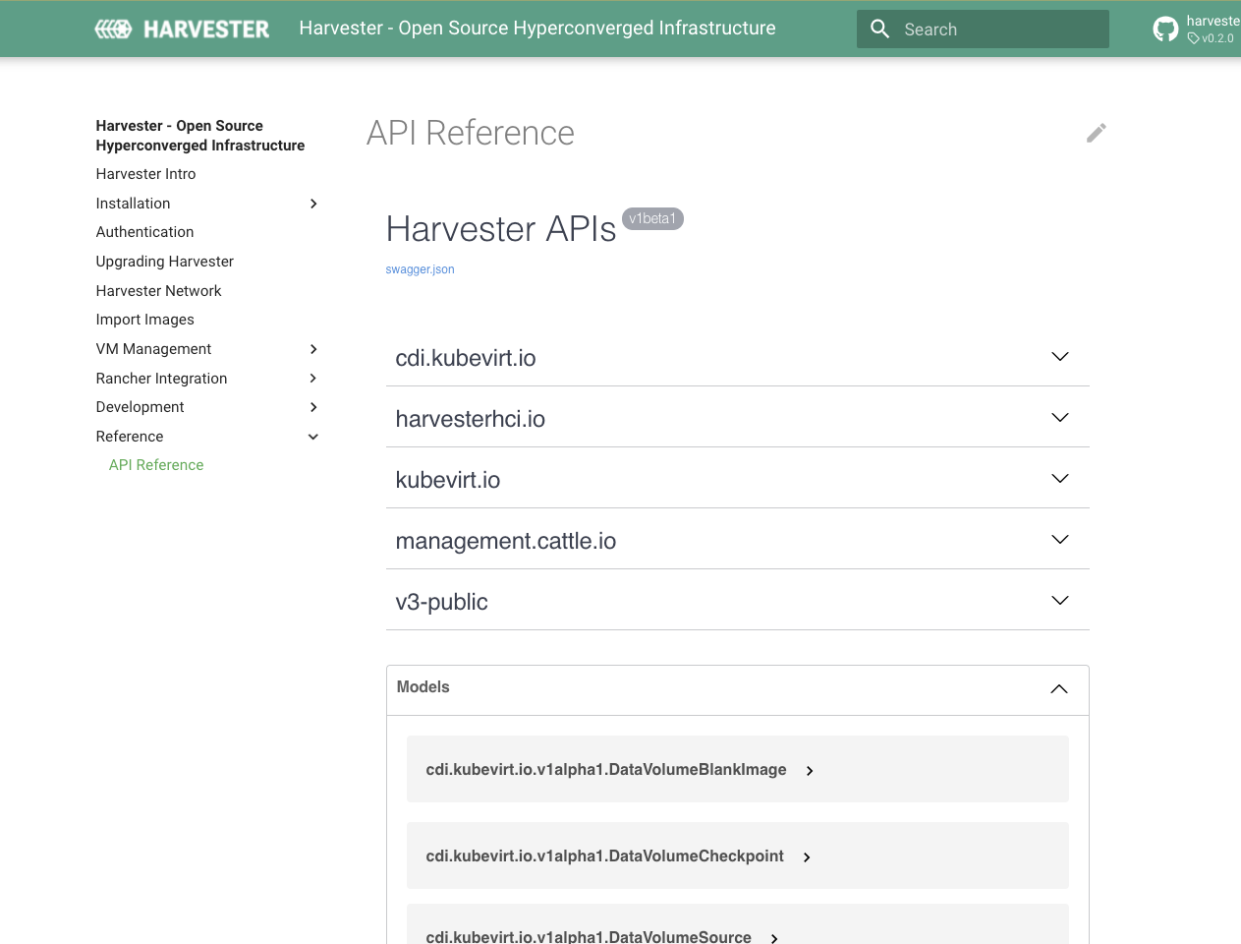
Task: Collapse the Reference sidebar chevron
Action: click(313, 437)
